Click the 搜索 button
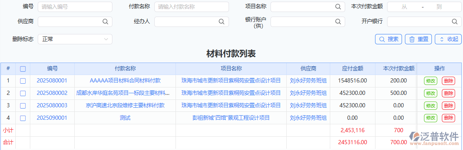Screen dimensions: 463x150 pyautogui.click(x=389, y=39)
